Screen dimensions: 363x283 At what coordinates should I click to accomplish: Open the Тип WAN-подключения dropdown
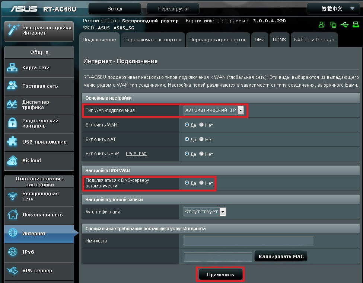pos(213,110)
